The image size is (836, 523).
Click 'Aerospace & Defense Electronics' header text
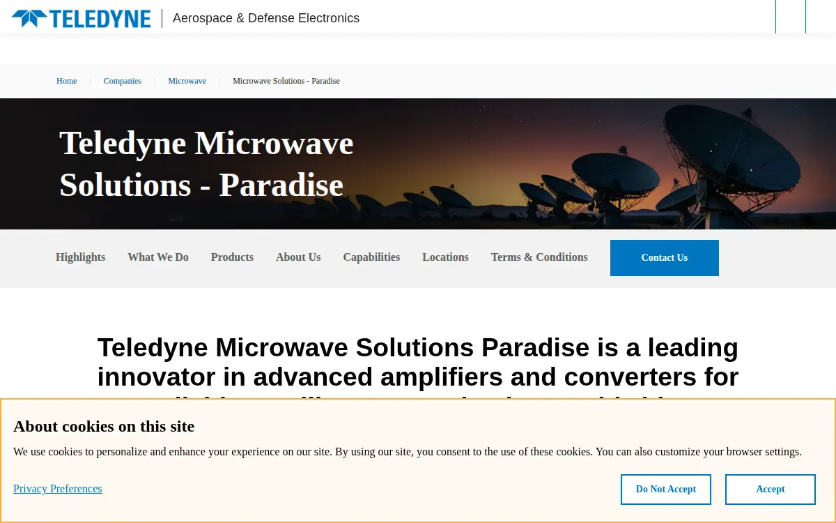pyautogui.click(x=266, y=18)
